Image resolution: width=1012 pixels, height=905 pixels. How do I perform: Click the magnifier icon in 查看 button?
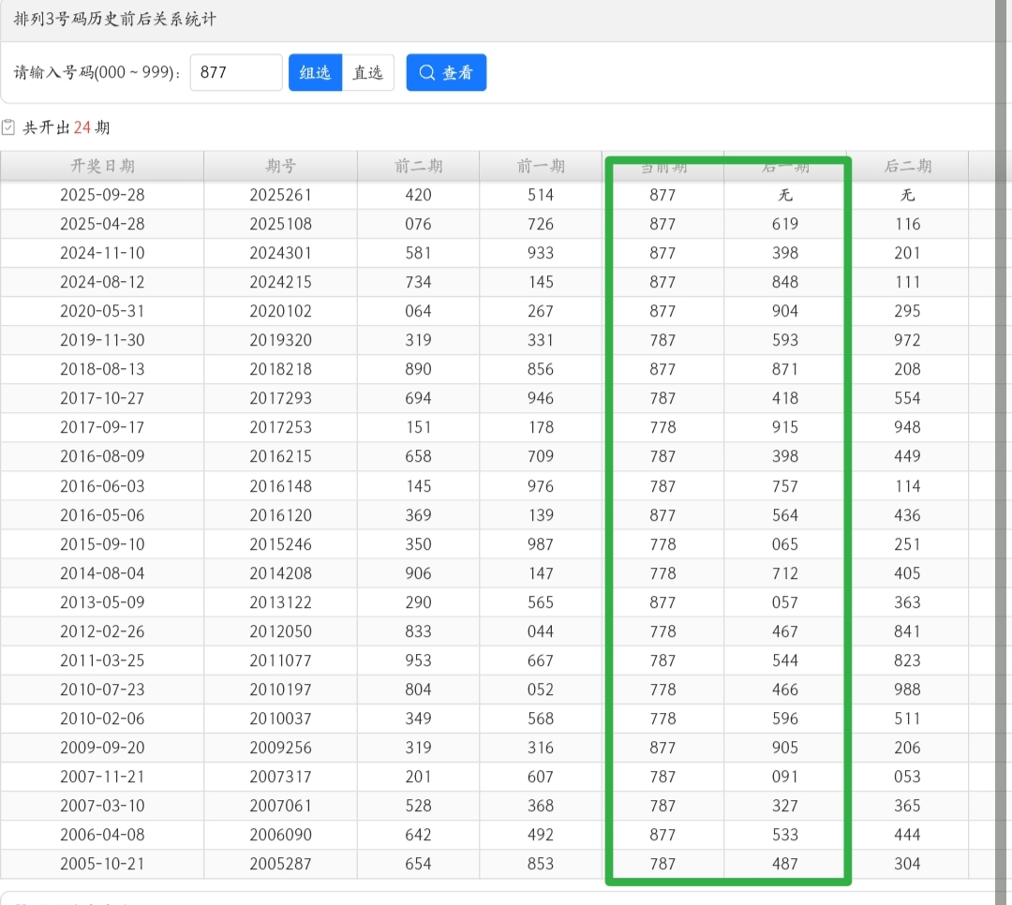coord(427,72)
